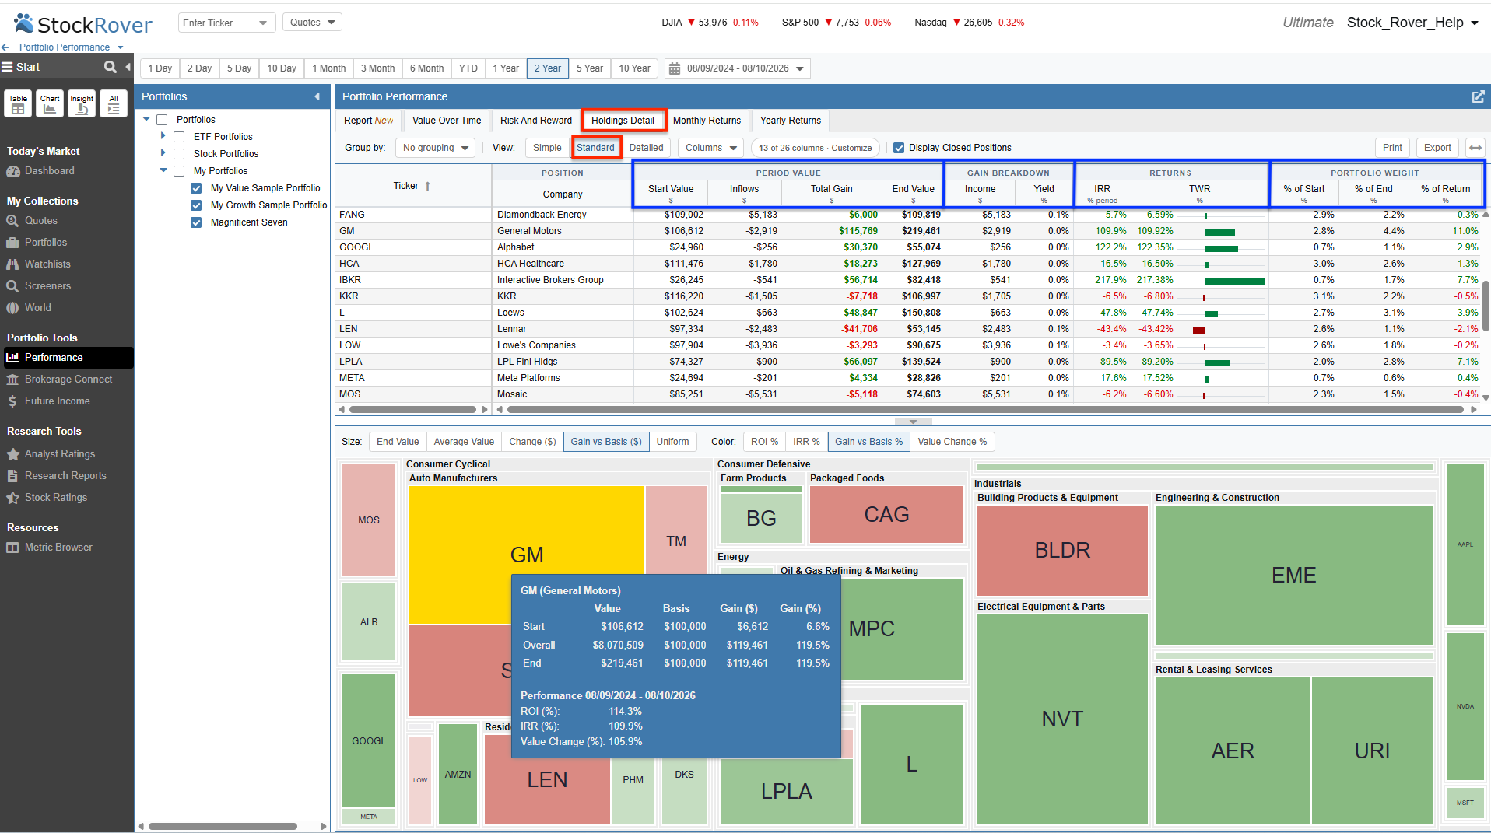Open Dashboard from the sidebar
Screen dimensions: 1491x833
(49, 171)
